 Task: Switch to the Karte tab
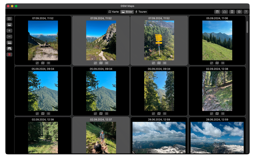point(113,12)
